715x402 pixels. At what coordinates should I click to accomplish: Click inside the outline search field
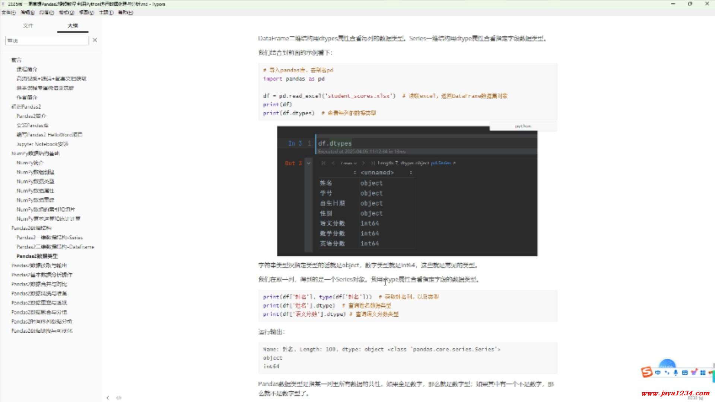[47, 40]
